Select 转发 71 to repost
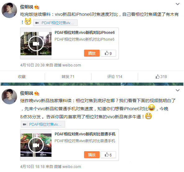This screenshot has height=172, width=184. [68, 77]
